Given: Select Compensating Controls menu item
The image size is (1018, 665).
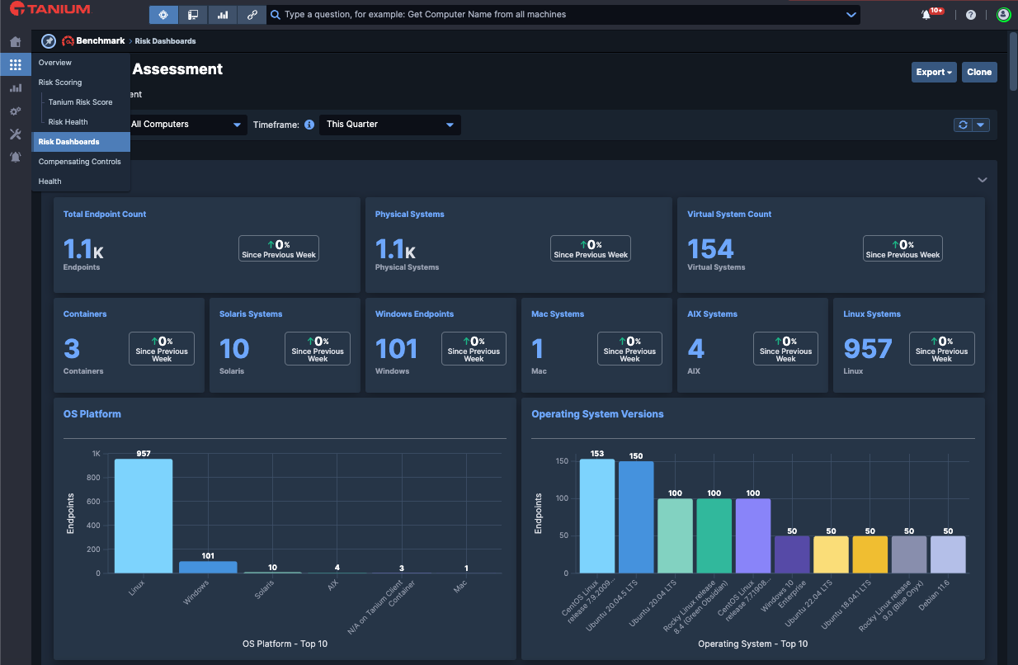Looking at the screenshot, I should [80, 162].
